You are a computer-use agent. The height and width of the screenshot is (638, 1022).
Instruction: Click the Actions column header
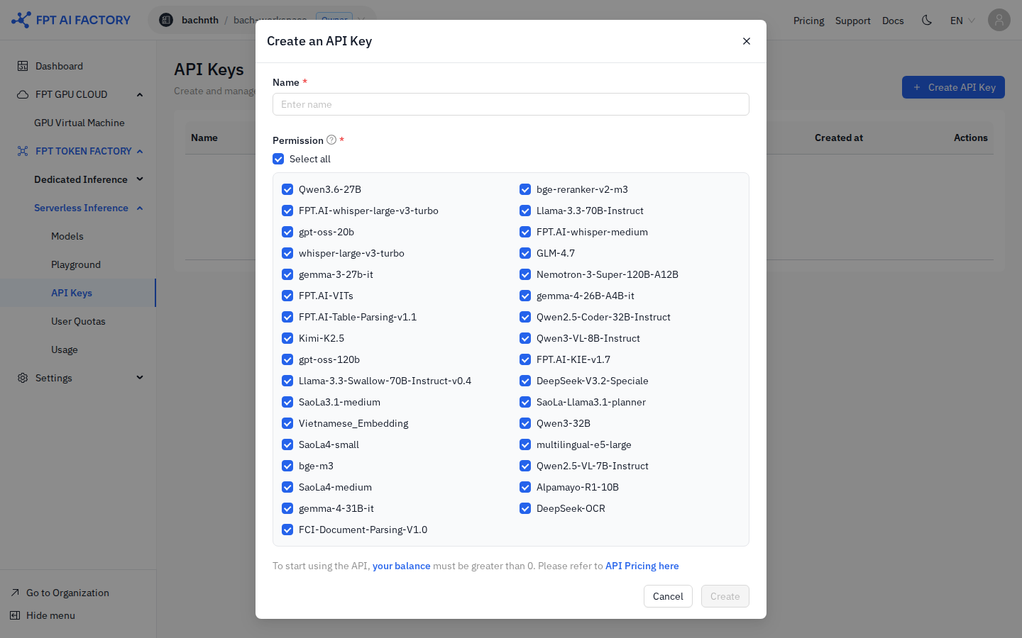click(970, 138)
